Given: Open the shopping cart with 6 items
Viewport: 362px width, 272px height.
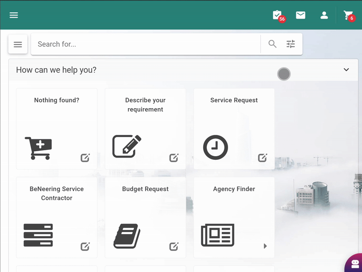Looking at the screenshot, I should pyautogui.click(x=348, y=15).
